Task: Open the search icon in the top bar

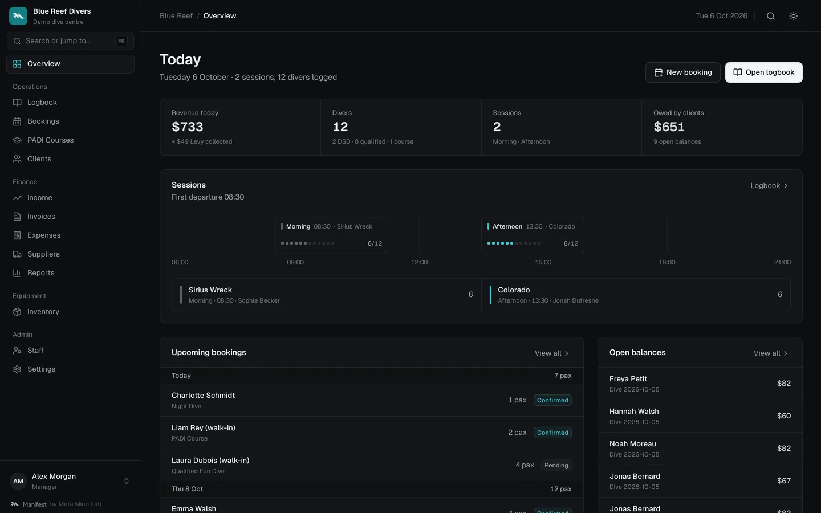Action: pyautogui.click(x=771, y=16)
